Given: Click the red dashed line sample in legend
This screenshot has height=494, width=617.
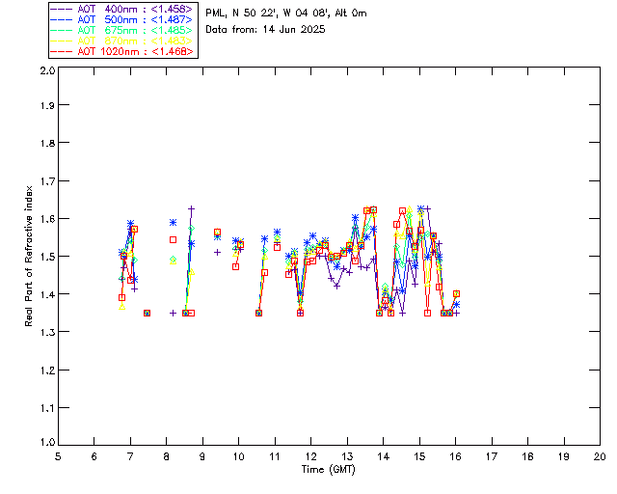Looking at the screenshot, I should point(62,51).
